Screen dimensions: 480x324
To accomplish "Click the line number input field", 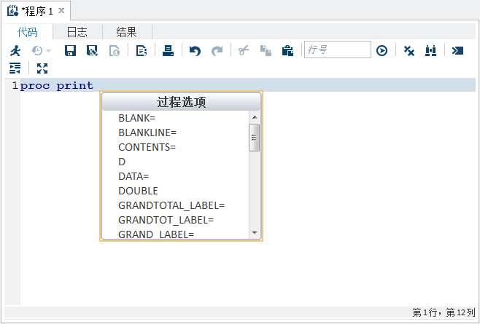I will [x=337, y=50].
